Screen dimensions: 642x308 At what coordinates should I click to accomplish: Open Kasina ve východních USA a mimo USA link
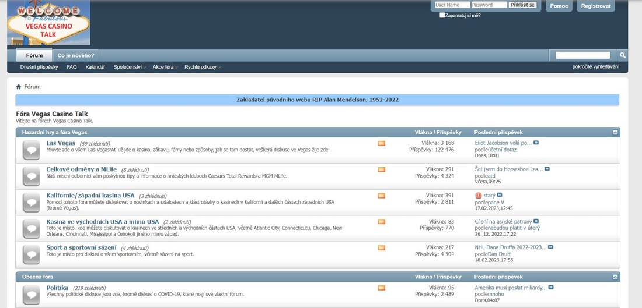[x=102, y=222]
